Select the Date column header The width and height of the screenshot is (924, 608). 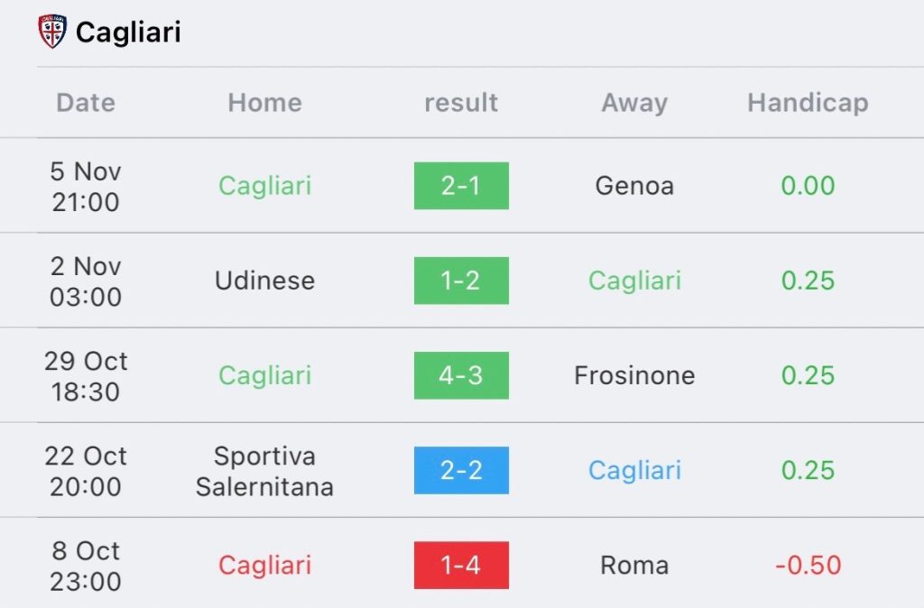click(x=86, y=103)
